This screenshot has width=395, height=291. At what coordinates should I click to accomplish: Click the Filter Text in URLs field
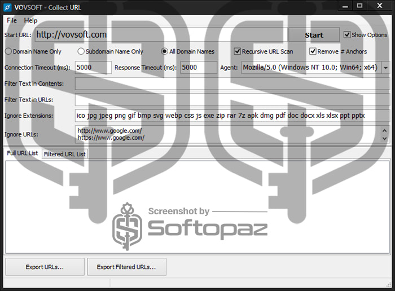[x=232, y=100]
